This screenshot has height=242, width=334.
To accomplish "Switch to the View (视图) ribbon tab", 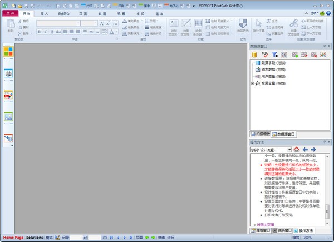I will (121, 13).
